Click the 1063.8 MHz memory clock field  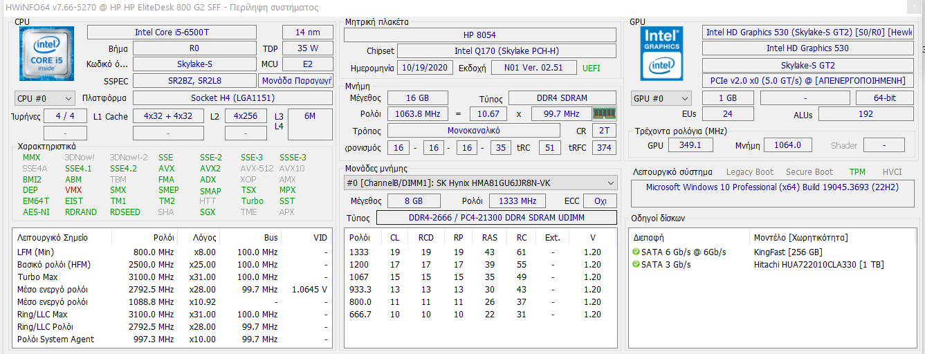[418, 113]
